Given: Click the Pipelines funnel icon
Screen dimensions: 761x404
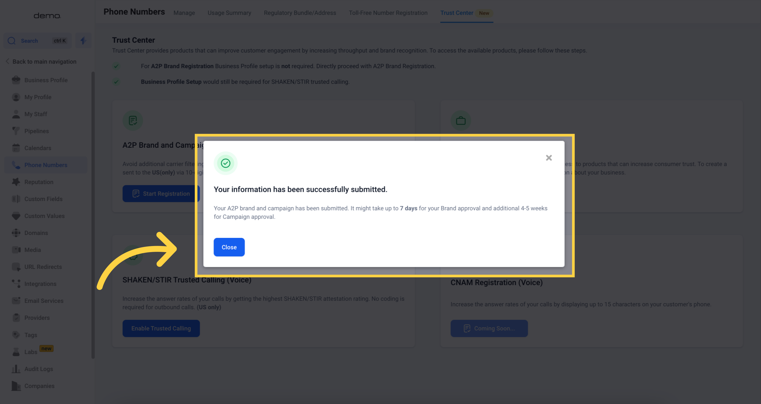Looking at the screenshot, I should pyautogui.click(x=16, y=131).
